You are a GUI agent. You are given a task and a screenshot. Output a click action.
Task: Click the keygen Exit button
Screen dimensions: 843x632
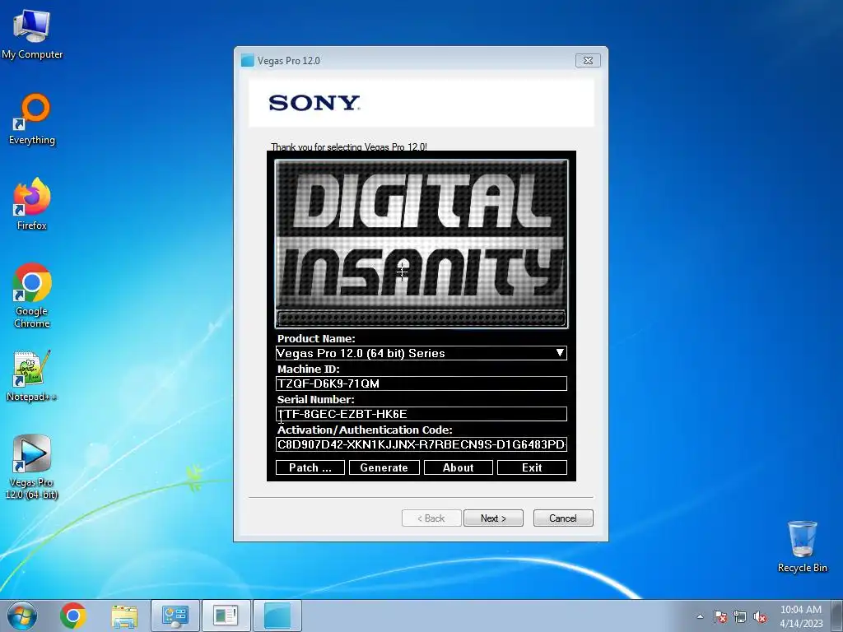[x=532, y=467]
